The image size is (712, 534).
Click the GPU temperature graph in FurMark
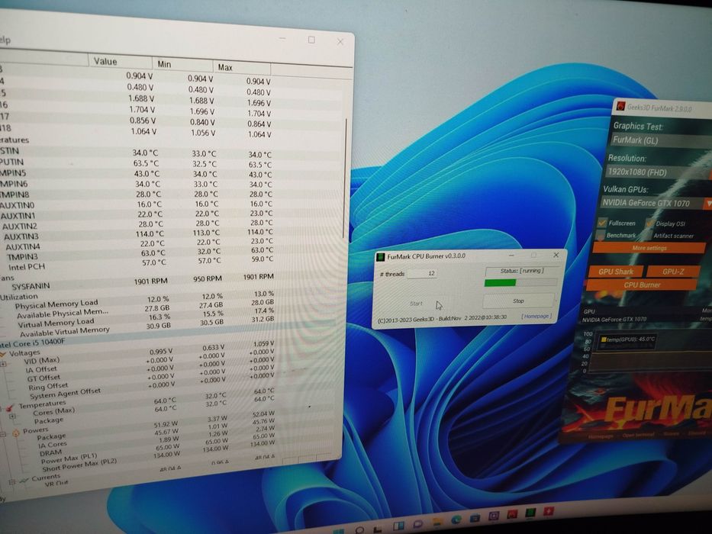tap(651, 352)
